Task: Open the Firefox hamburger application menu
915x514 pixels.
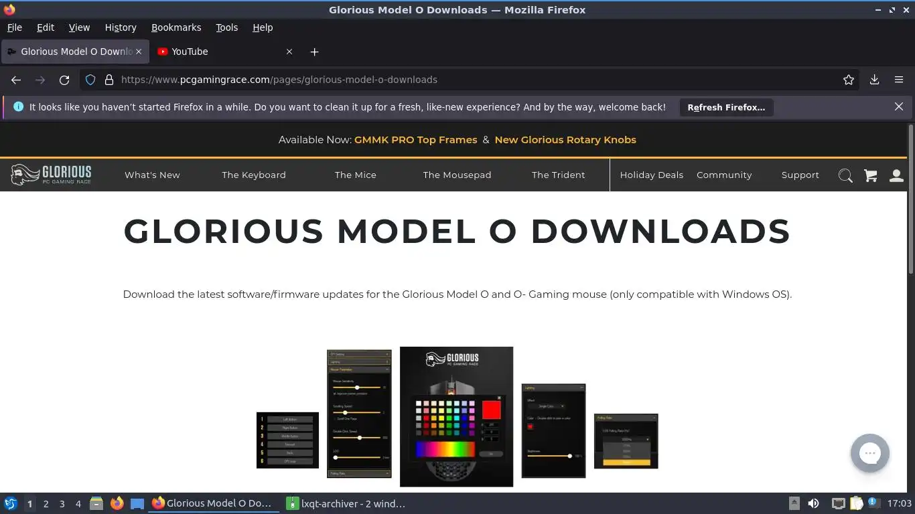Action: tap(899, 80)
